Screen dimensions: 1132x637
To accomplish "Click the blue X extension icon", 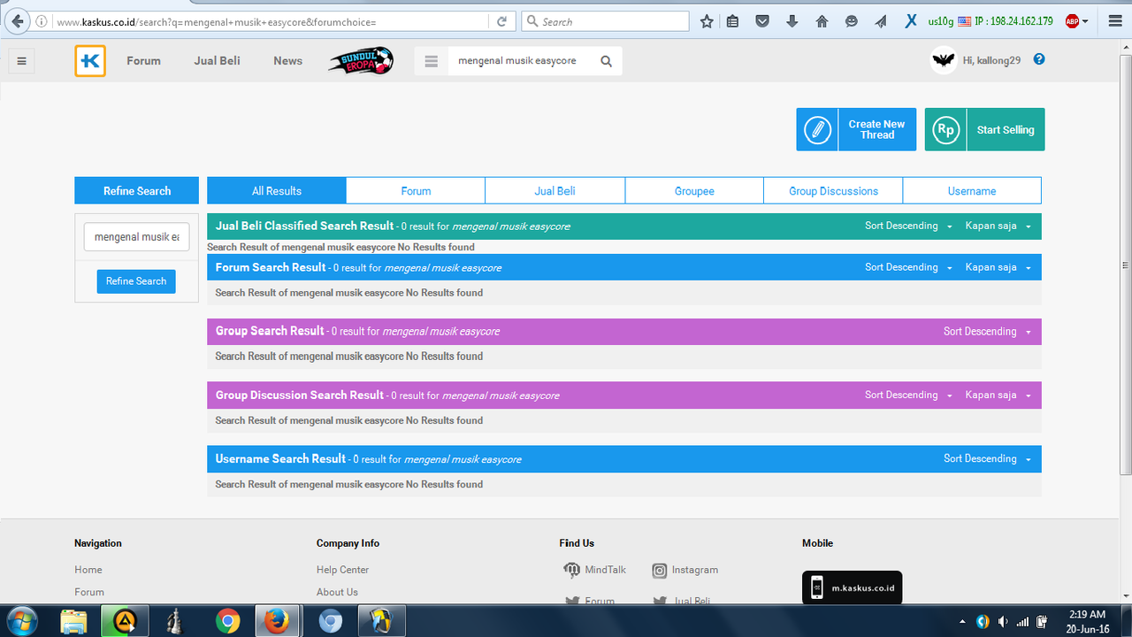I will (x=910, y=21).
